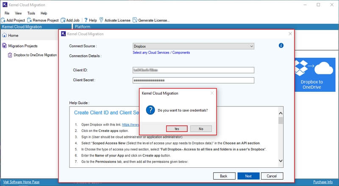Image resolution: width=339 pixels, height=186 pixels.
Task: Close the Kernel Cloud Migration wizard dialog
Action: click(290, 34)
